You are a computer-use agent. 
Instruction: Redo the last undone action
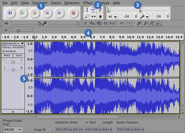pos(128,23)
